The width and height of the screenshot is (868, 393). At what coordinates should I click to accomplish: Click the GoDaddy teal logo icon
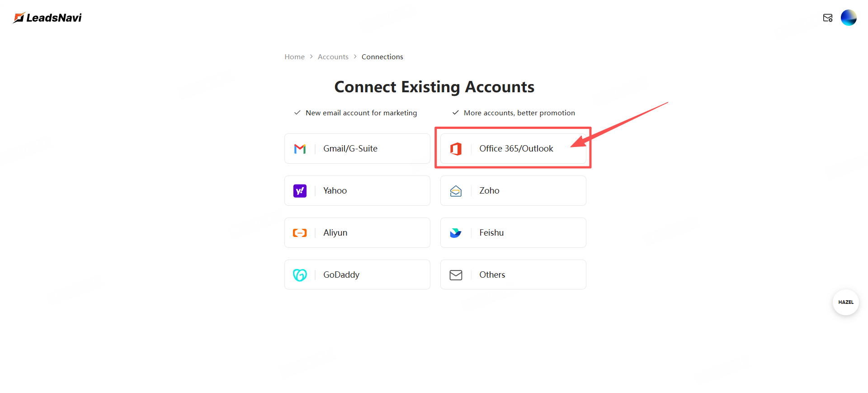coord(300,275)
